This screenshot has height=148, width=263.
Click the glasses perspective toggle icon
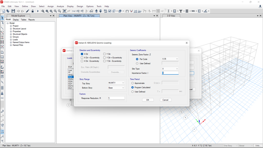tap(91, 11)
